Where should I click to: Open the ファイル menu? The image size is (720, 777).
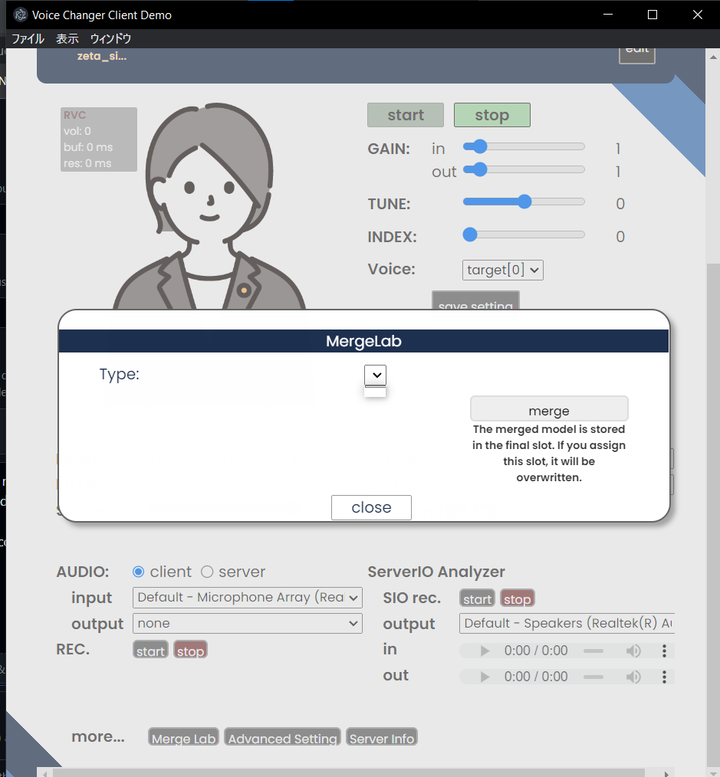[28, 38]
